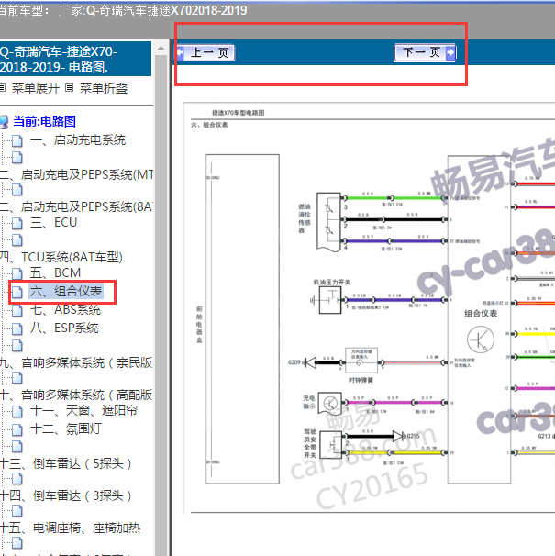Click the blank page icon below 八、ESP系统
The width and height of the screenshot is (555, 556).
(17, 346)
